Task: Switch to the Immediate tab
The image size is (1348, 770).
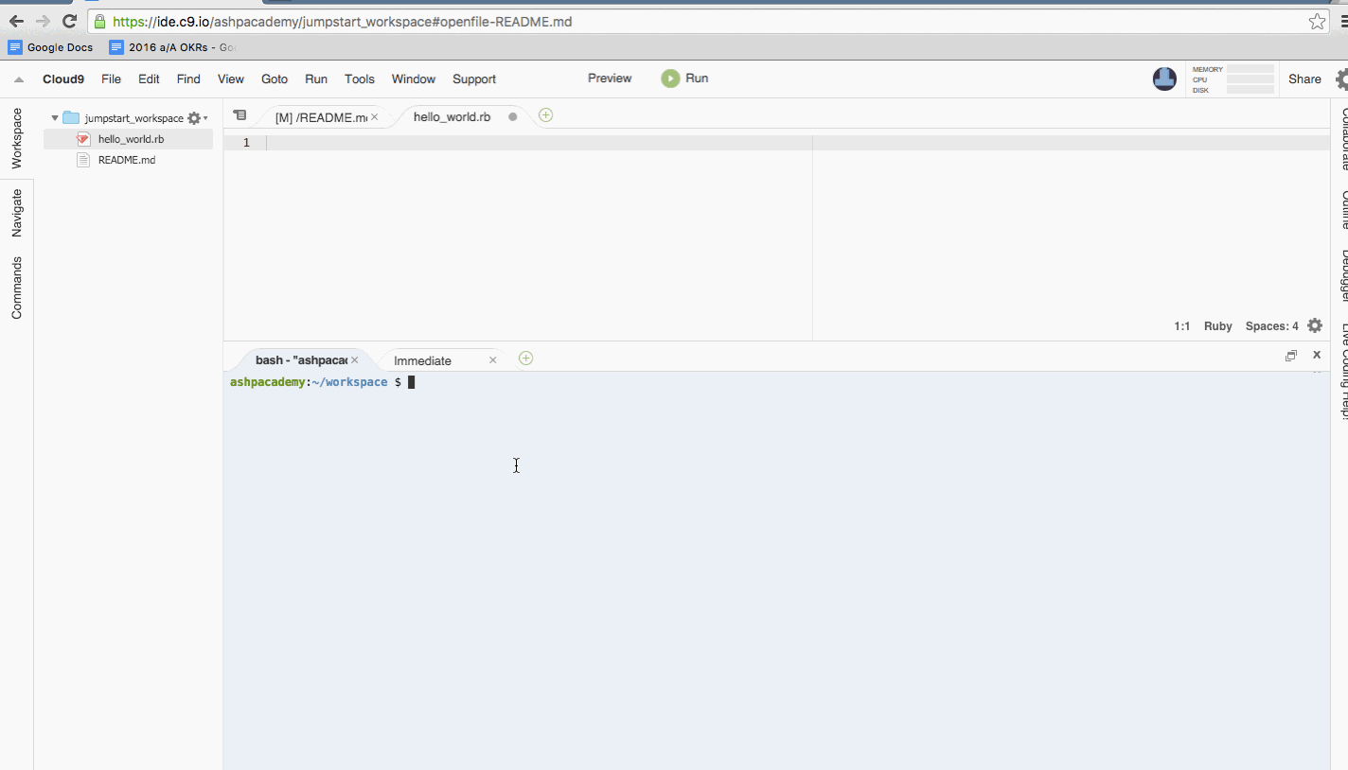Action: point(422,359)
